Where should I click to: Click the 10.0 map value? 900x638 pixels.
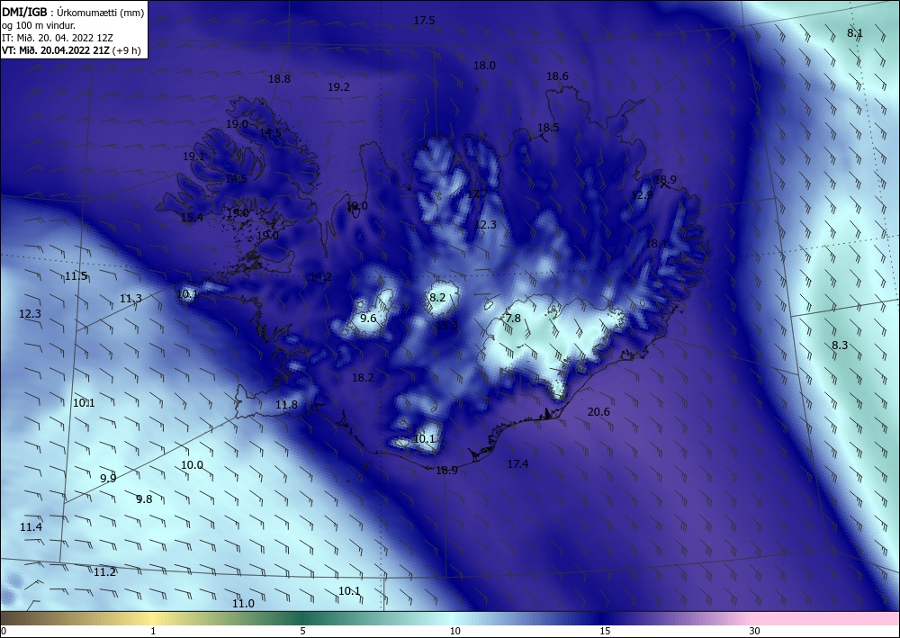click(x=192, y=465)
